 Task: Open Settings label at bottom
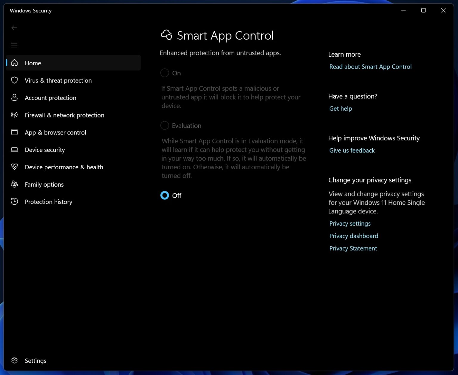coord(35,361)
